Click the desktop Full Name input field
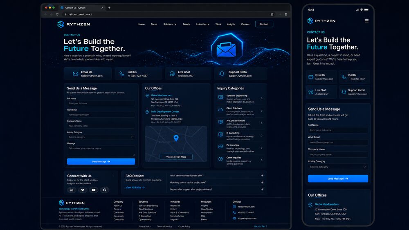The image size is (409, 230). [x=101, y=103]
